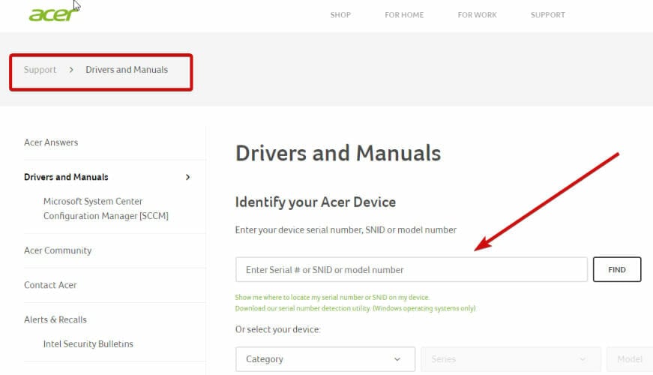
Task: Focus the serial number or SNID input
Action: 412,269
